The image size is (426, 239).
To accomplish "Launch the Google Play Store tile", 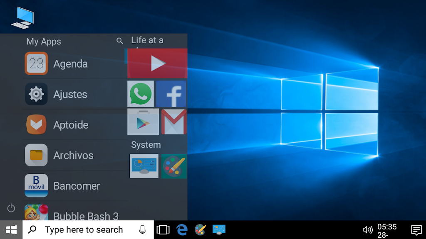I will click(x=143, y=122).
